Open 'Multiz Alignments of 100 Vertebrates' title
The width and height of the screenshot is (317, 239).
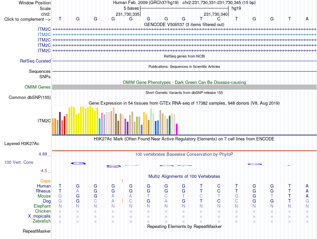click(x=184, y=176)
